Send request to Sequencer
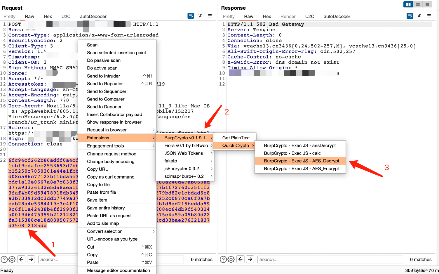439x274 pixels. pyautogui.click(x=117, y=91)
